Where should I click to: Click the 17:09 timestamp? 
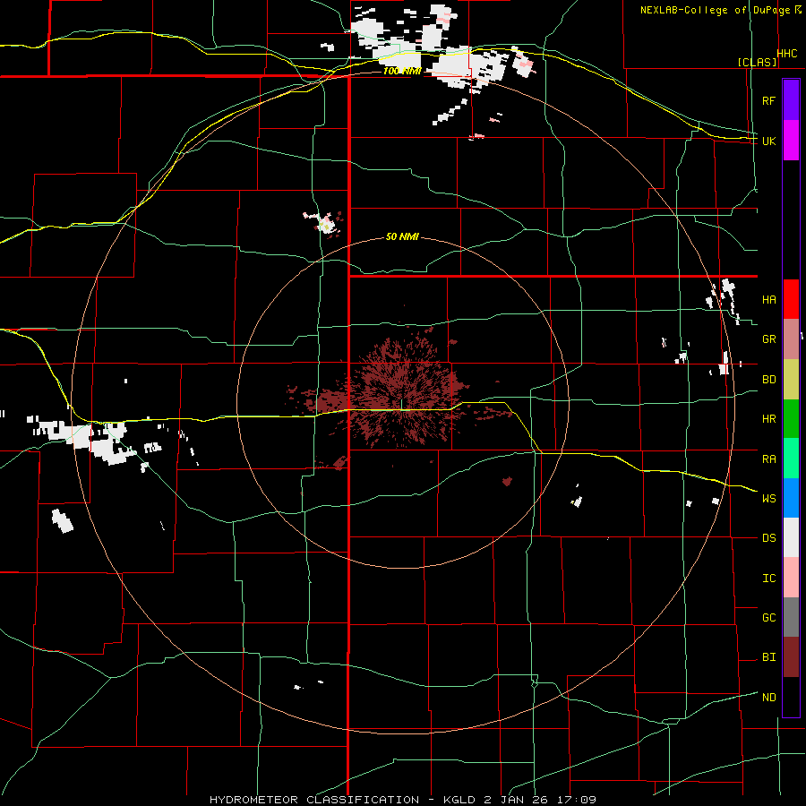pyautogui.click(x=578, y=800)
